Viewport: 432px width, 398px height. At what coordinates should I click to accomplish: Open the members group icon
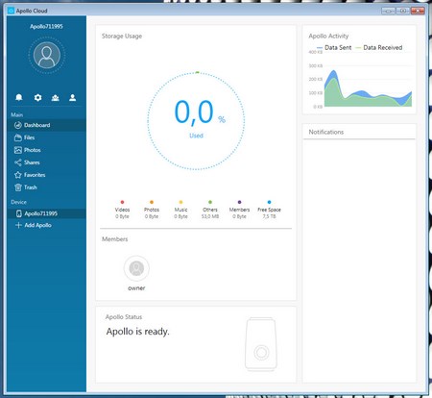pyautogui.click(x=56, y=97)
